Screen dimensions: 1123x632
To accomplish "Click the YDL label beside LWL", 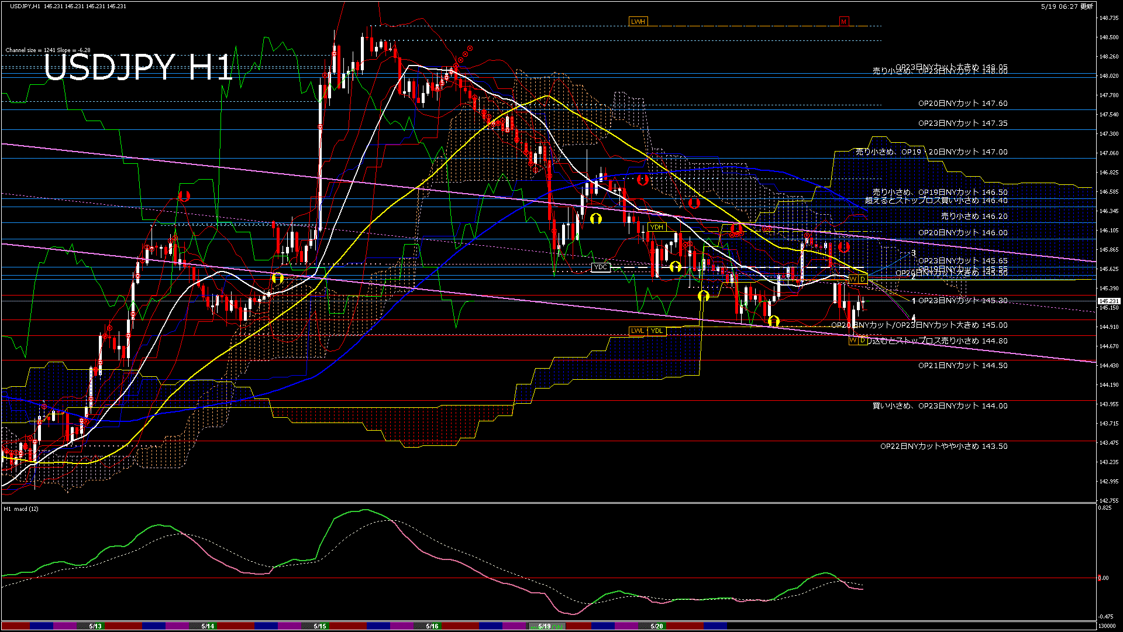I will (x=657, y=331).
